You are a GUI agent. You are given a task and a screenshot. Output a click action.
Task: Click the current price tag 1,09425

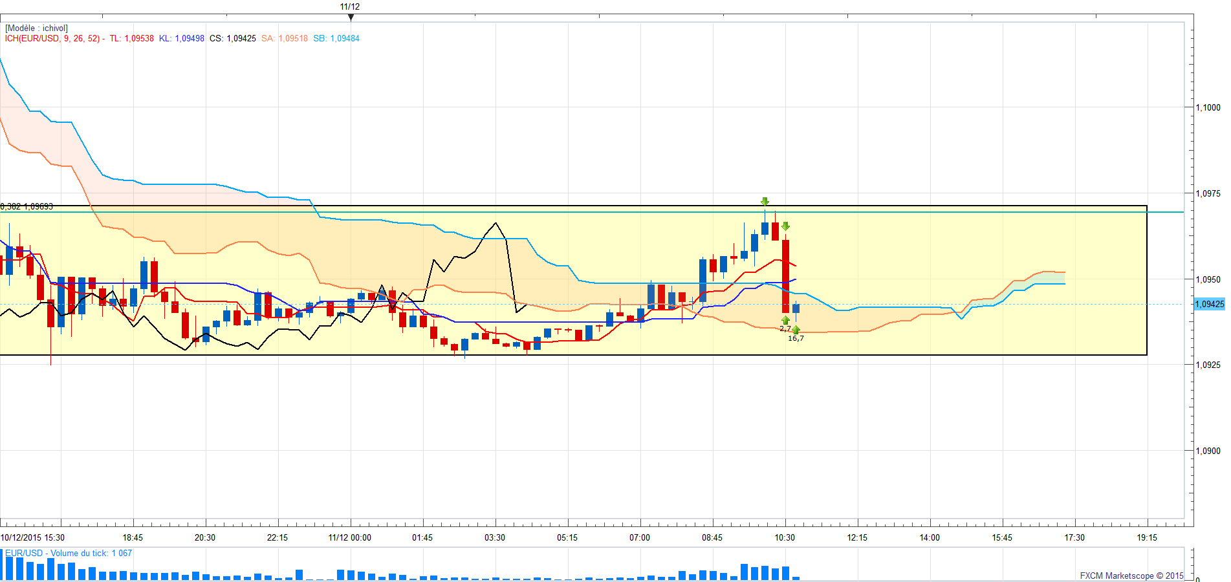[1208, 305]
